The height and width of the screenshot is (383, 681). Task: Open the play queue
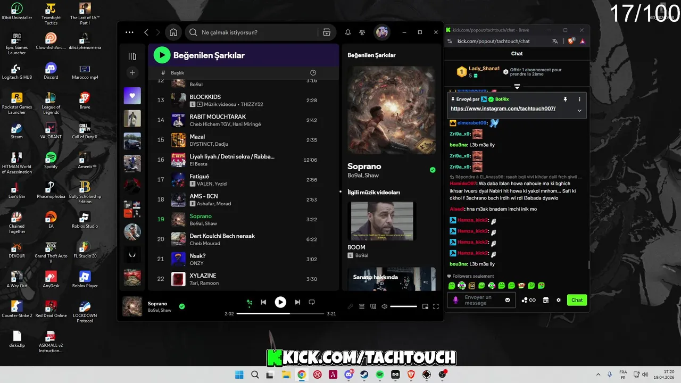362,306
